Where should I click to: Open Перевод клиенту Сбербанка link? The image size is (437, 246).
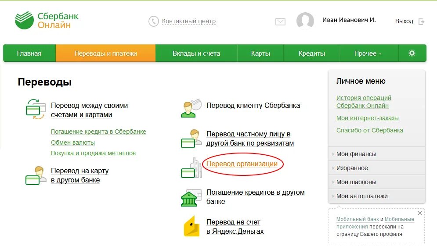tap(253, 106)
